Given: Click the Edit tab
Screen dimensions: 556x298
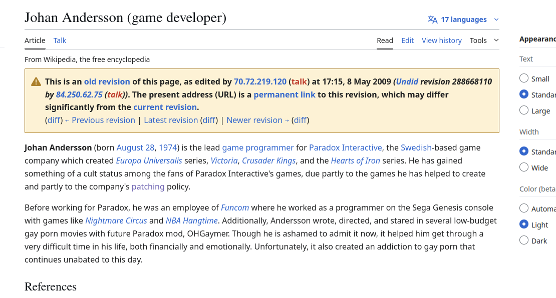Looking at the screenshot, I should click(x=407, y=40).
